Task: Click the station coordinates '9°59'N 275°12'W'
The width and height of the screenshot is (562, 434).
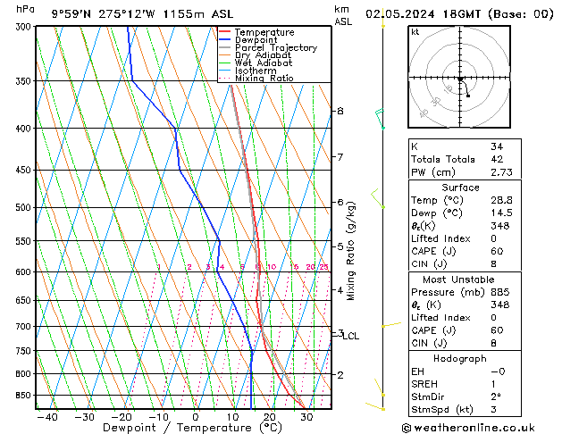Action: (x=104, y=14)
